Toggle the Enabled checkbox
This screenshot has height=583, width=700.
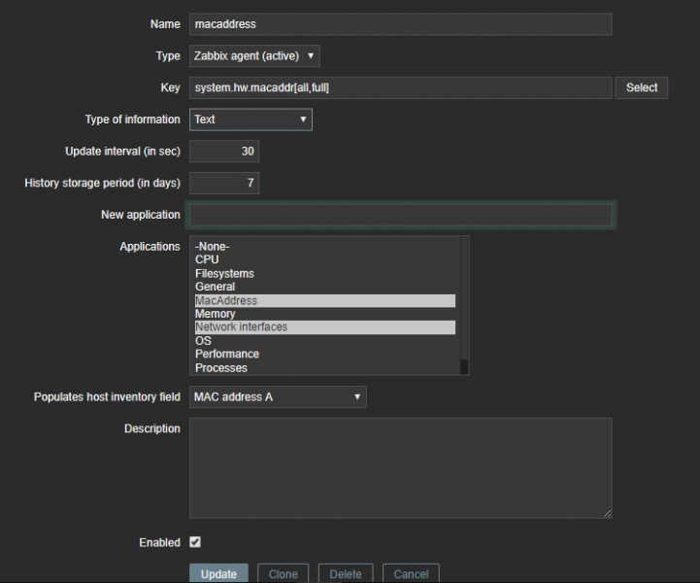[x=195, y=542]
